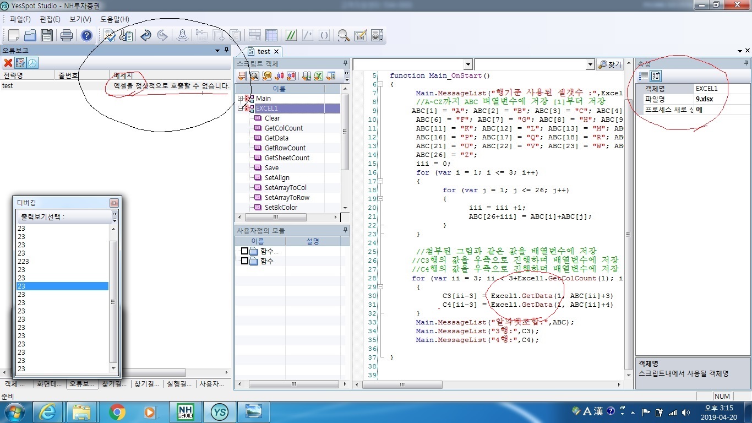Expand the Main tree node
Screen dimensions: 752x423
point(241,99)
